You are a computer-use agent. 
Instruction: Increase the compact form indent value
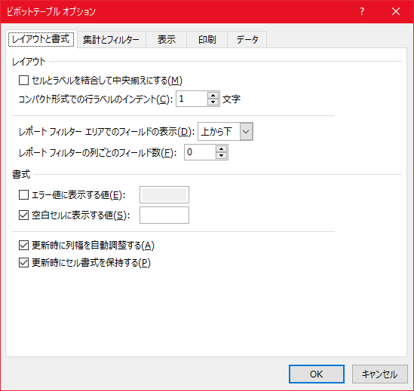click(213, 95)
